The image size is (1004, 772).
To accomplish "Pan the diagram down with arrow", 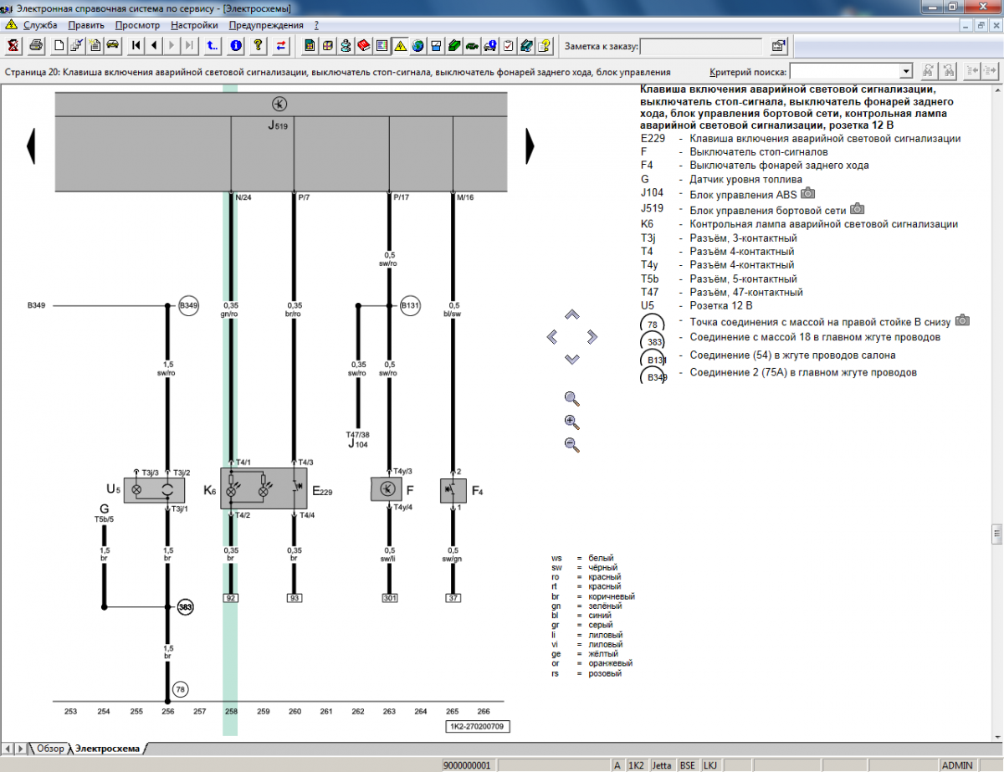I will pos(572,359).
